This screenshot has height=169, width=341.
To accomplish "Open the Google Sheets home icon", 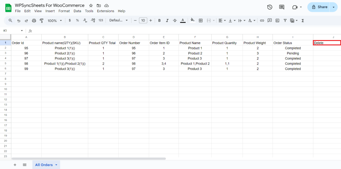I will [8, 8].
